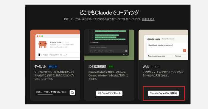Click the Claude Code Webを開始 button
The image size is (208, 109).
(x=163, y=93)
